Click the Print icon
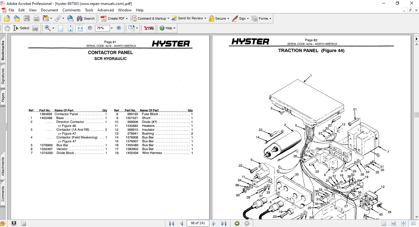Viewport: 419px width, 227px height. click(36, 18)
